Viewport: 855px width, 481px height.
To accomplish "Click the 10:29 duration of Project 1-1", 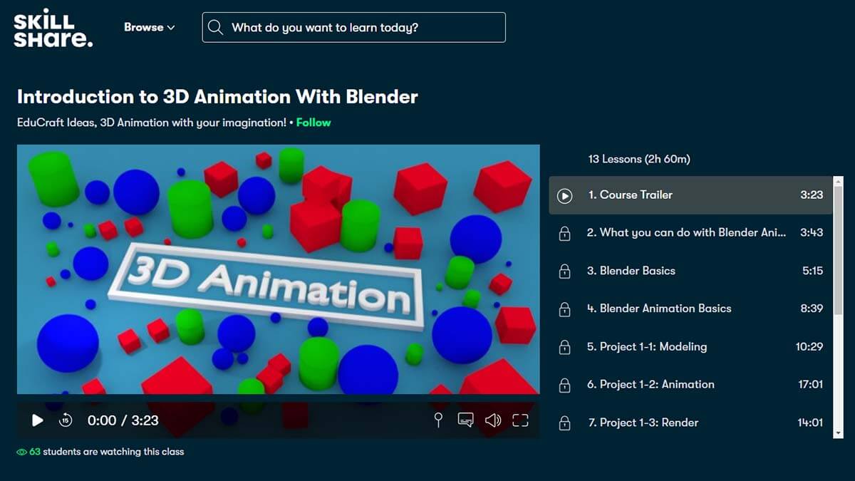I will point(809,346).
